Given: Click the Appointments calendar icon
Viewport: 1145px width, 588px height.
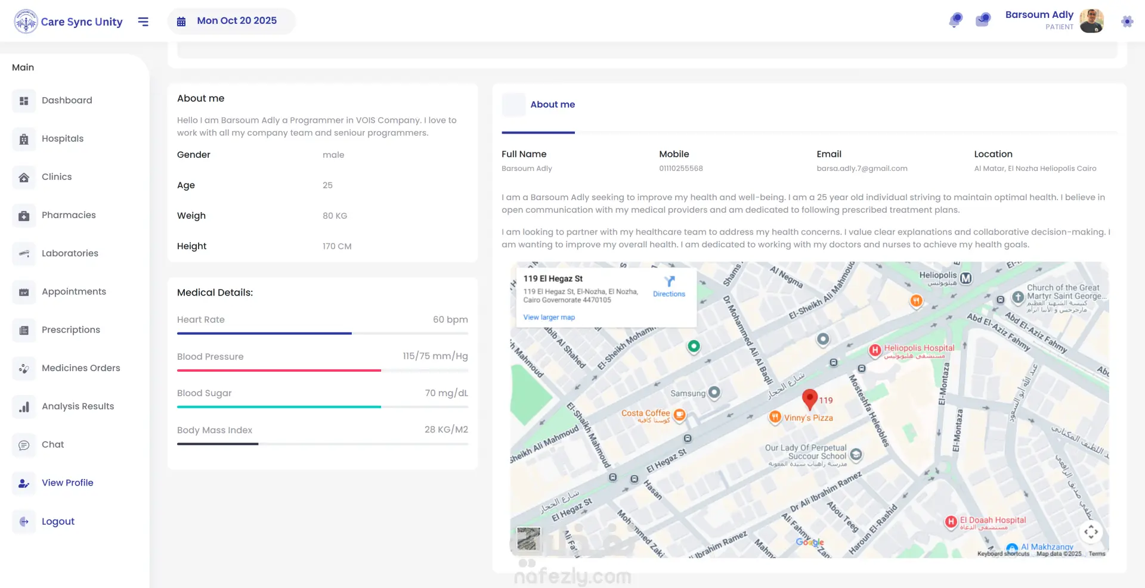Looking at the screenshot, I should [24, 292].
